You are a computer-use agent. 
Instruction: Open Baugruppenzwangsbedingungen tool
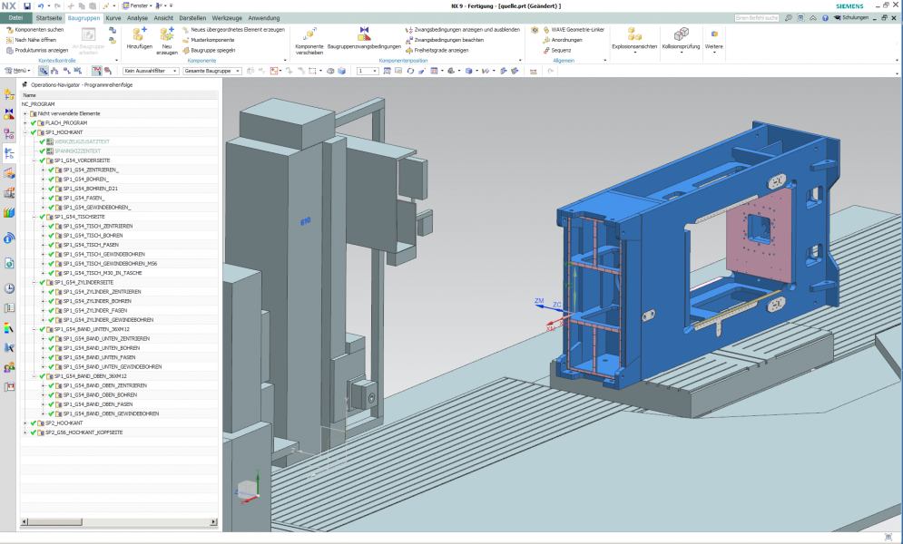click(364, 34)
